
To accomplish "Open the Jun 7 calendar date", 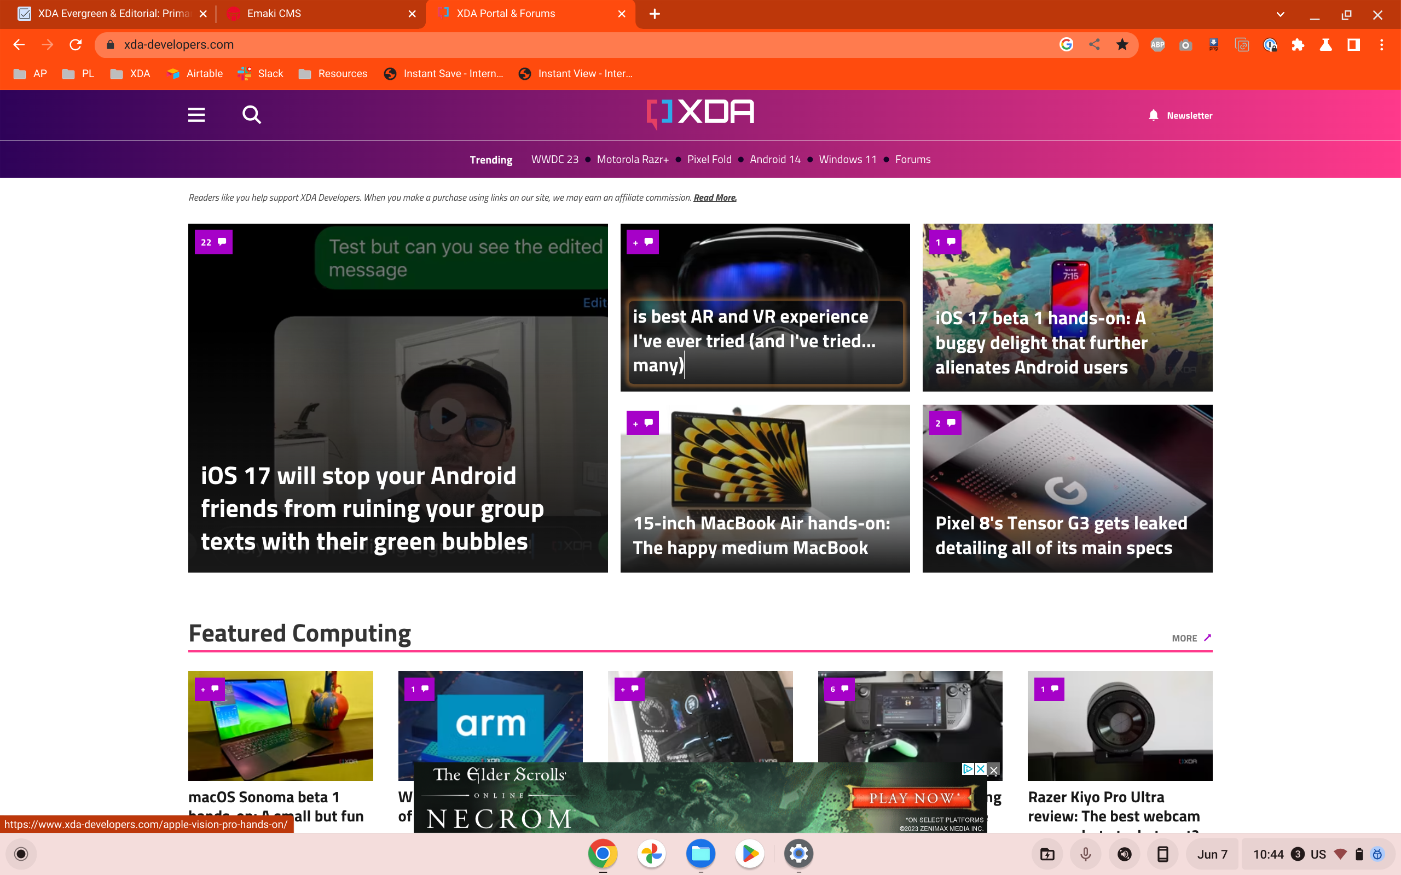I will point(1212,854).
